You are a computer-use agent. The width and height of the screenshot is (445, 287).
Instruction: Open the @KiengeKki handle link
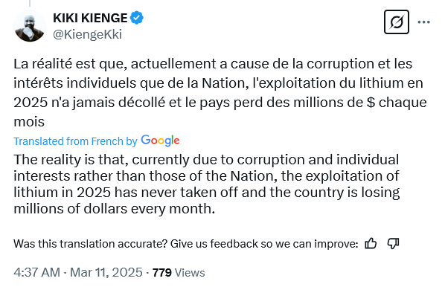point(87,35)
